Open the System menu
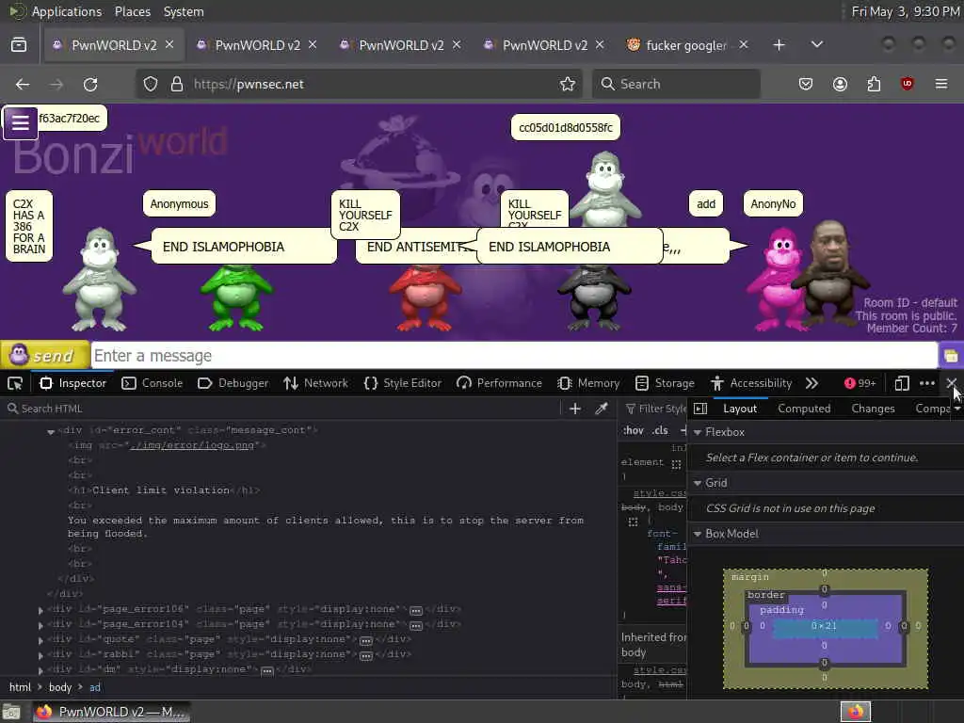The height and width of the screenshot is (723, 964). pos(184,11)
